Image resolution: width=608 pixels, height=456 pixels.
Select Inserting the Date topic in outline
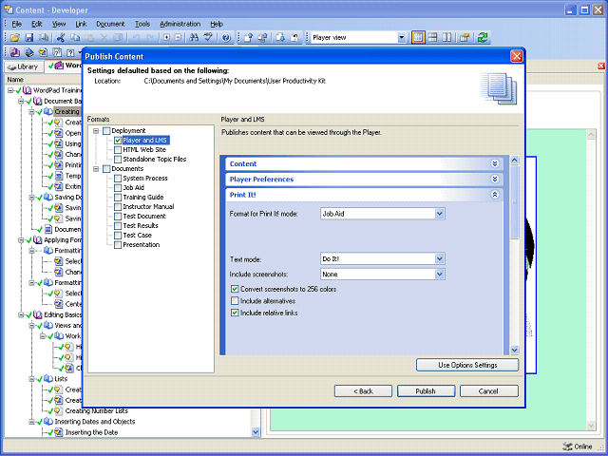pos(91,432)
